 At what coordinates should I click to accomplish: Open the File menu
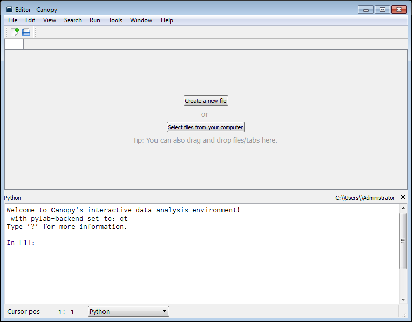[x=13, y=20]
